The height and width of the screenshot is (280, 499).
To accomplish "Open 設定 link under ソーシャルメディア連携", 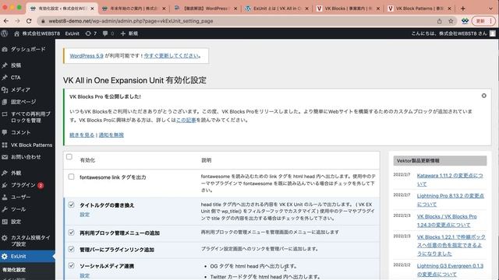I will (85, 275).
